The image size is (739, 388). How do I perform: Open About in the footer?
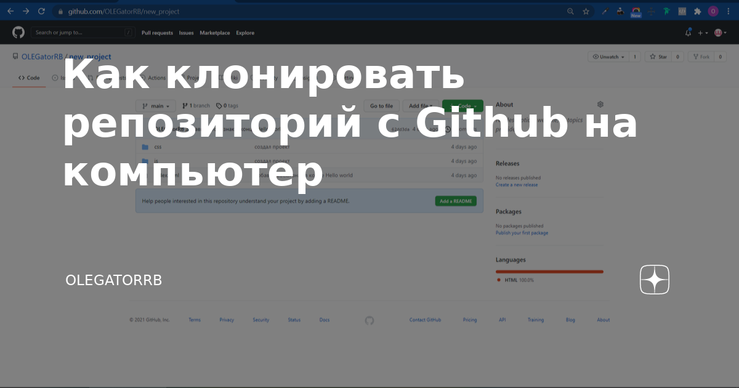tap(604, 320)
